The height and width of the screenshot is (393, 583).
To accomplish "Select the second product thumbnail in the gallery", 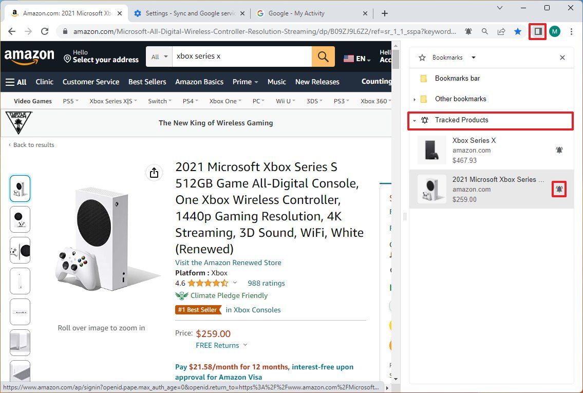I will [20, 219].
